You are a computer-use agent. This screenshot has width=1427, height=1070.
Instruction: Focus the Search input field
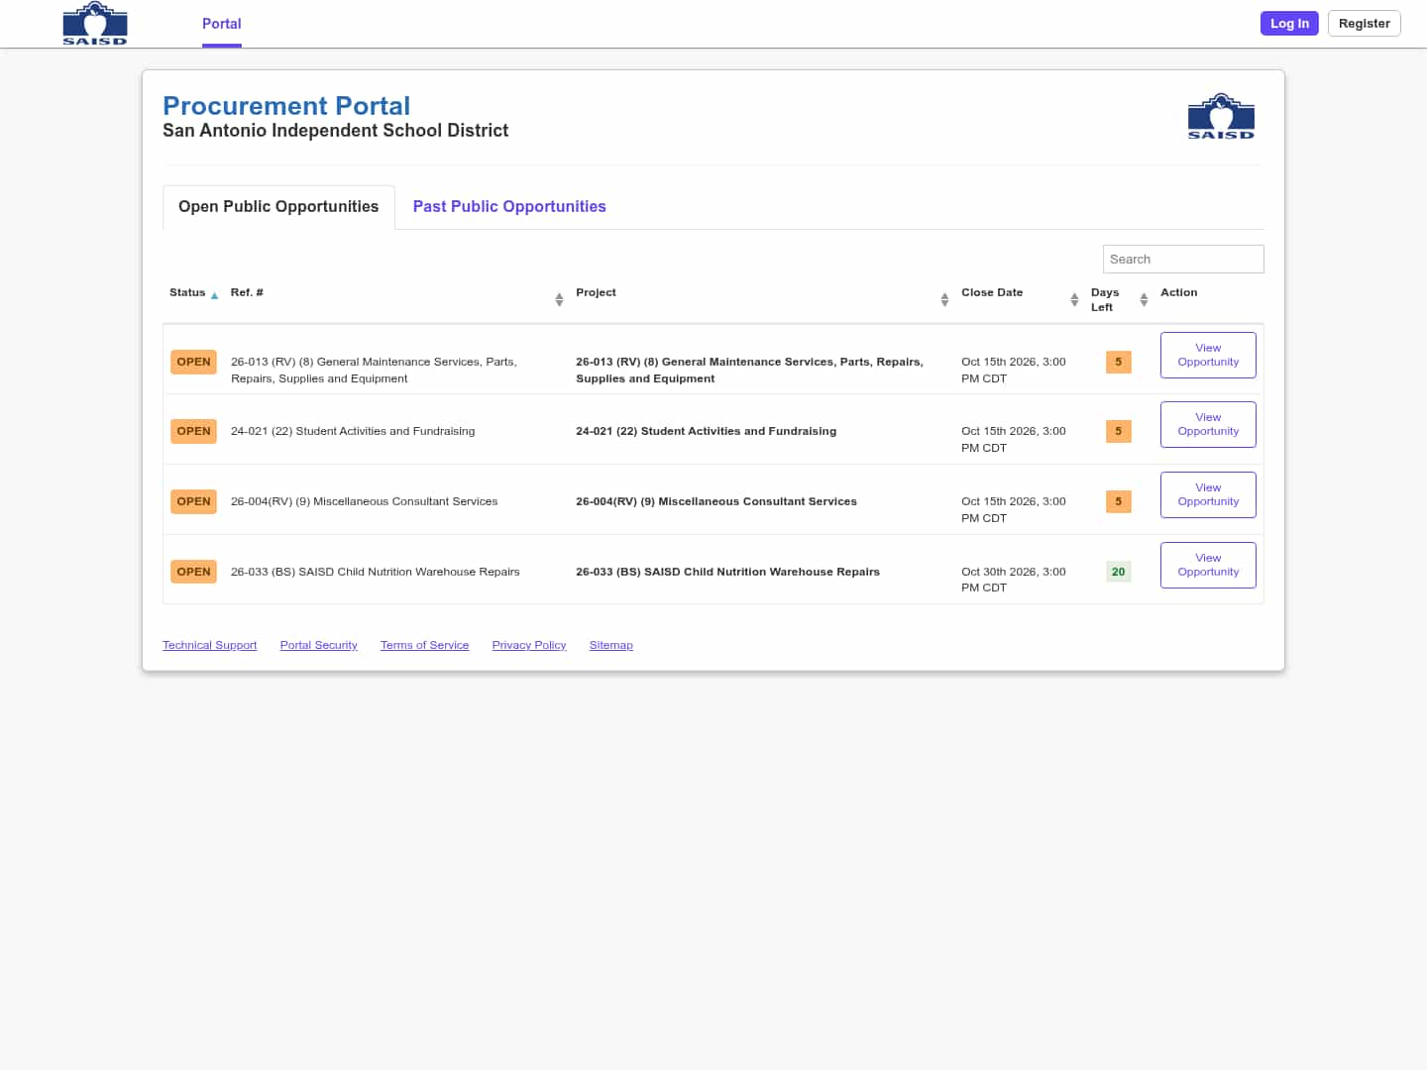pyautogui.click(x=1183, y=259)
